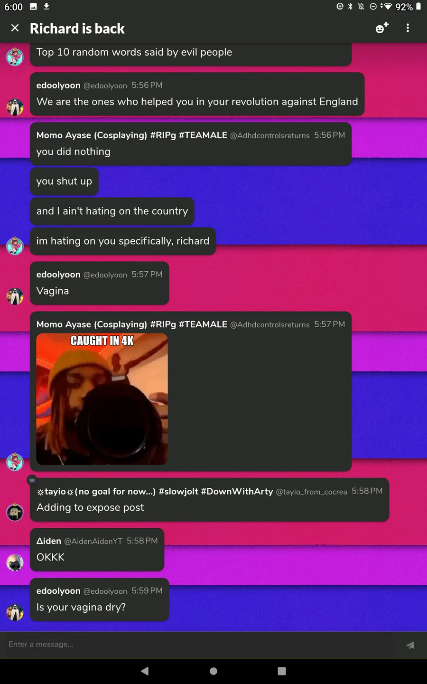
Task: Tap the Android recent apps button
Action: [x=282, y=671]
